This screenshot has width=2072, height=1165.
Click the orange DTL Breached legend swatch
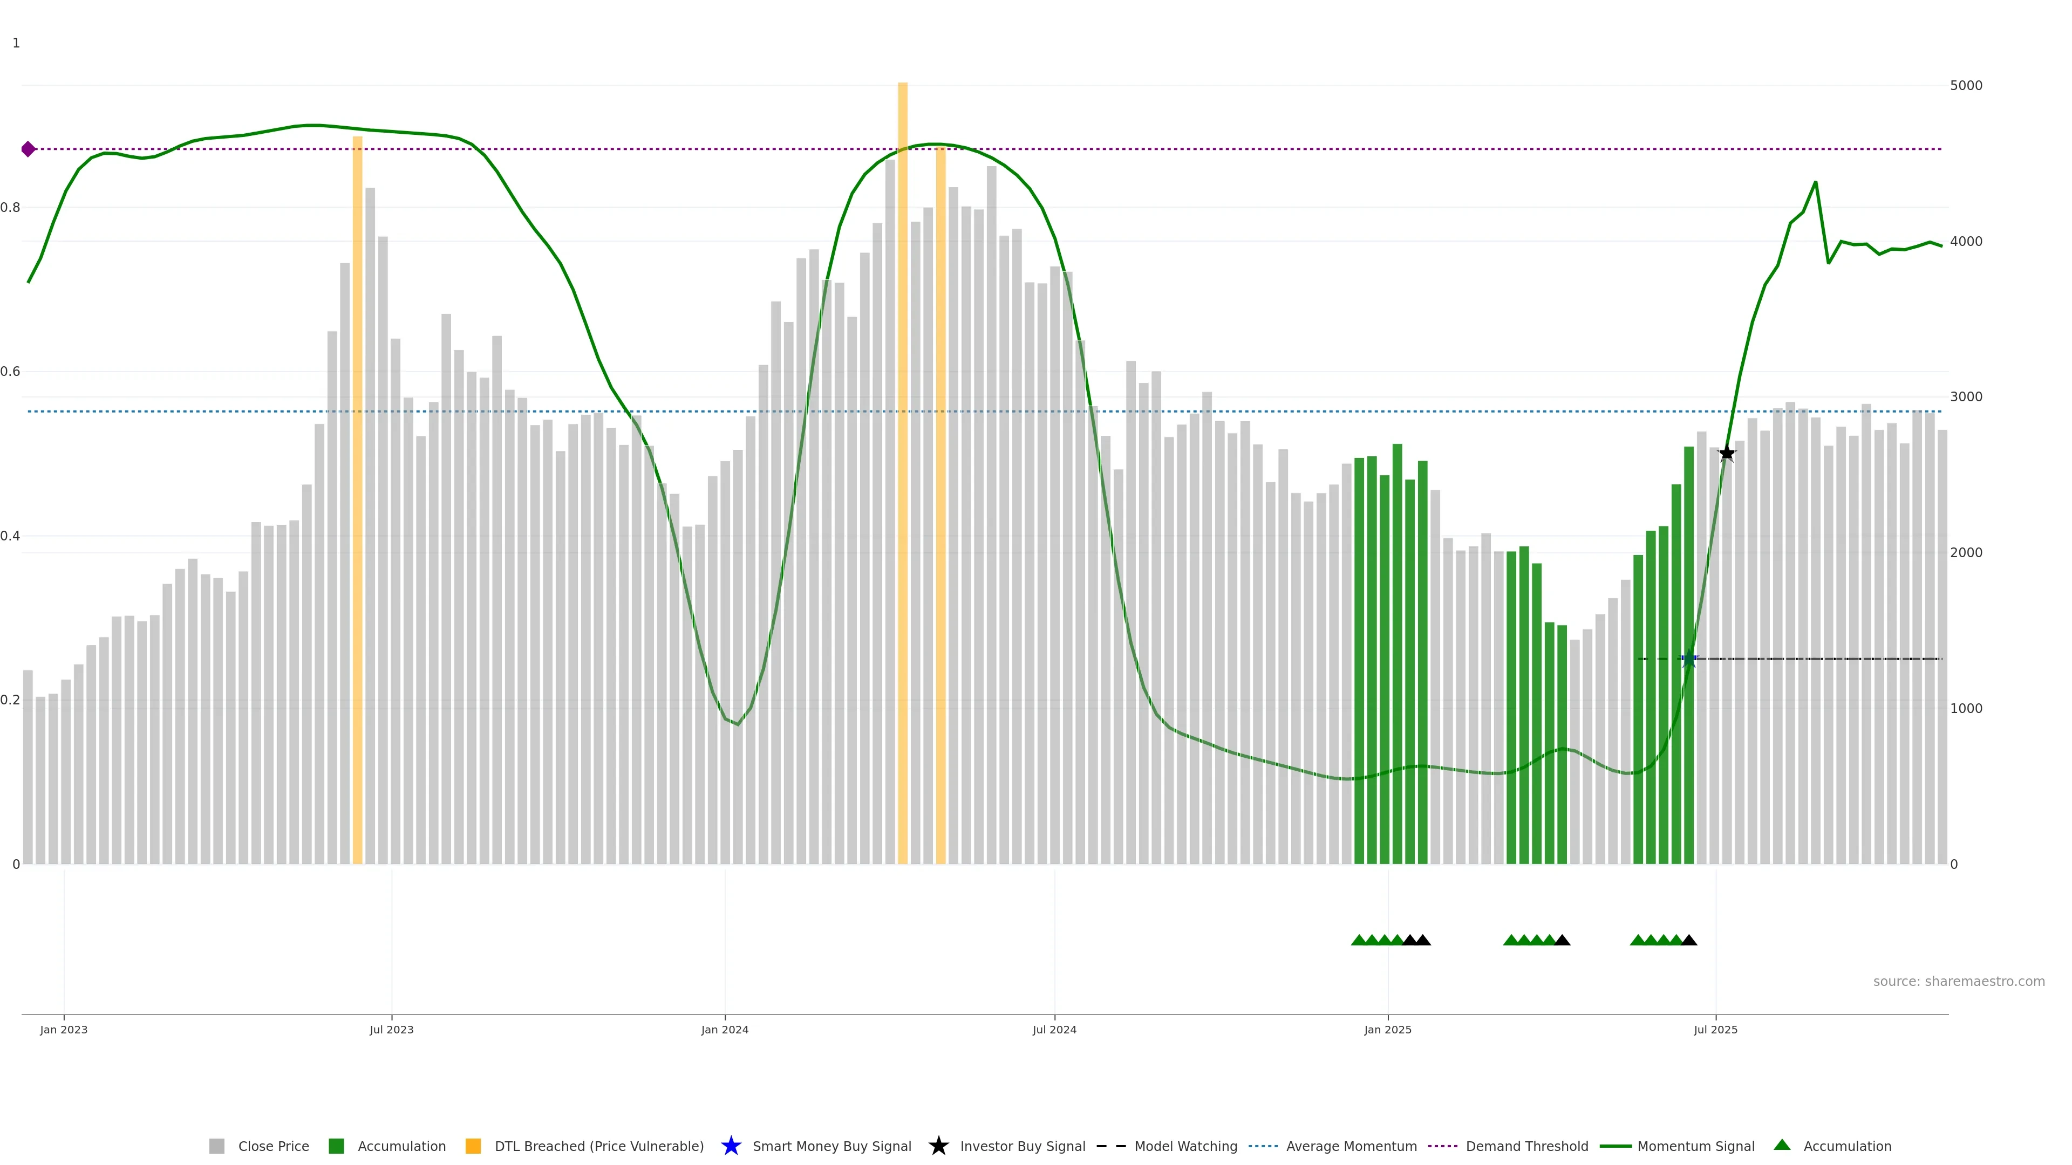click(x=473, y=1146)
